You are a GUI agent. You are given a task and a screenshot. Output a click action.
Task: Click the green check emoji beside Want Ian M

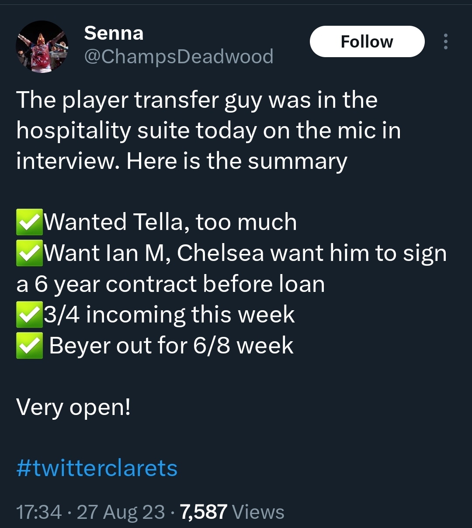coord(29,253)
